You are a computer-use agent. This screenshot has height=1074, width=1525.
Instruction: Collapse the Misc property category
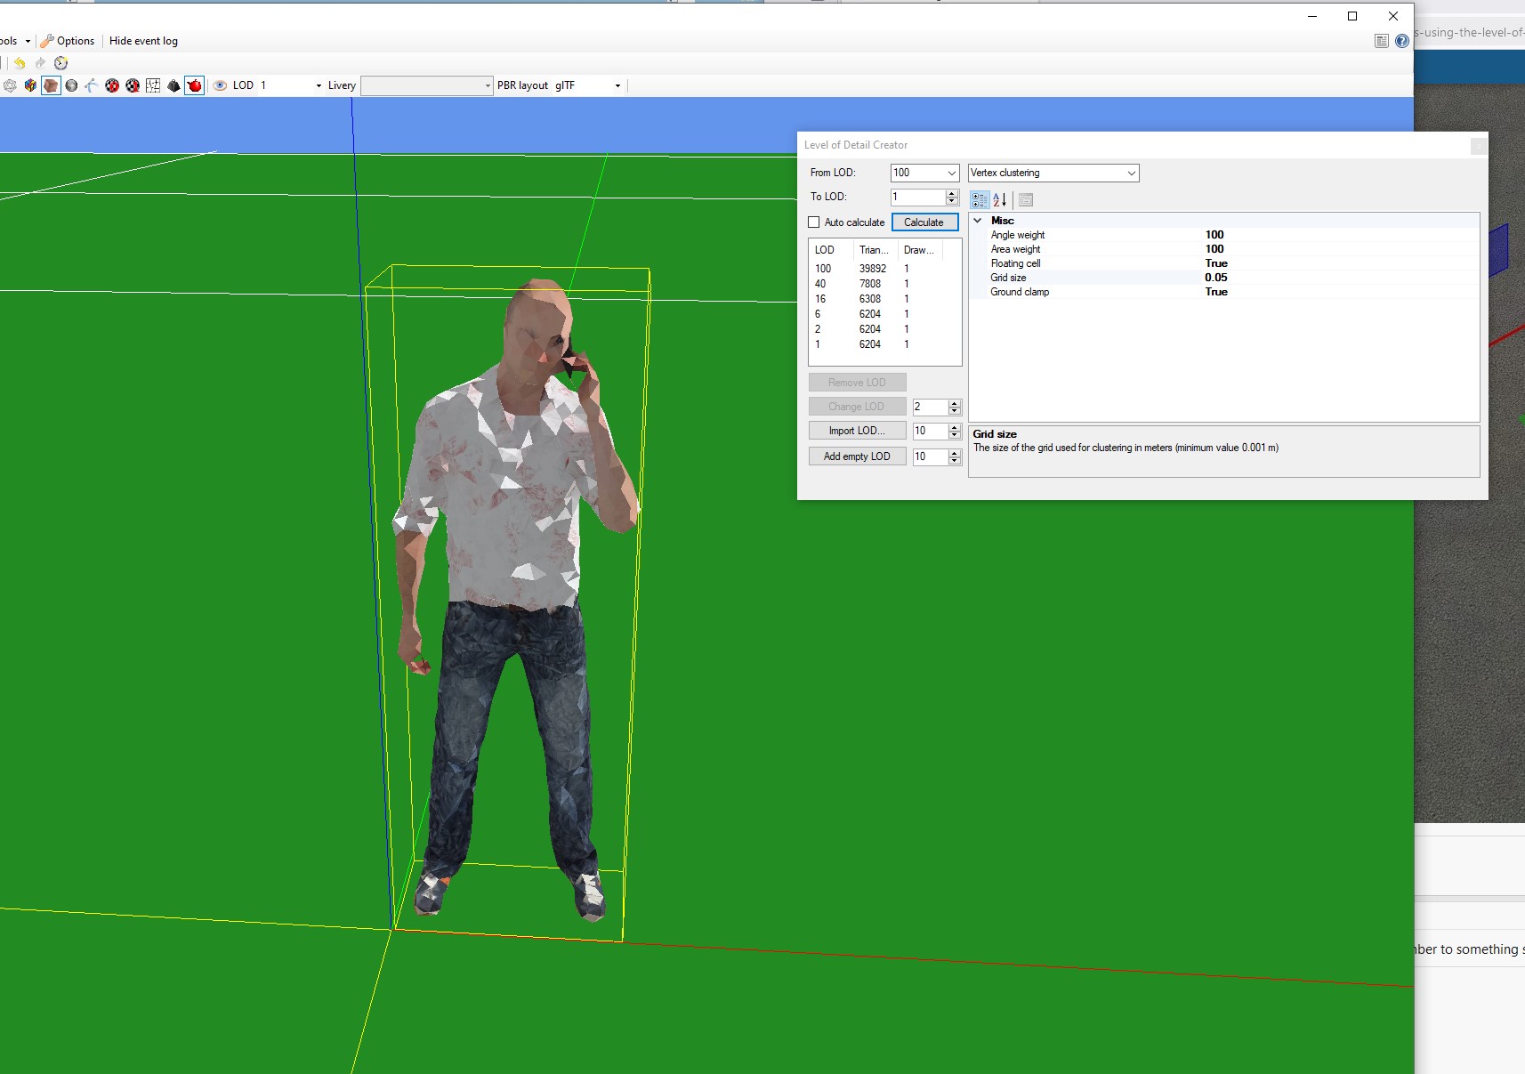click(979, 220)
